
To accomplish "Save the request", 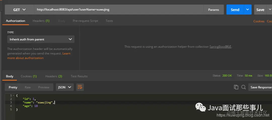I will 260,10.
